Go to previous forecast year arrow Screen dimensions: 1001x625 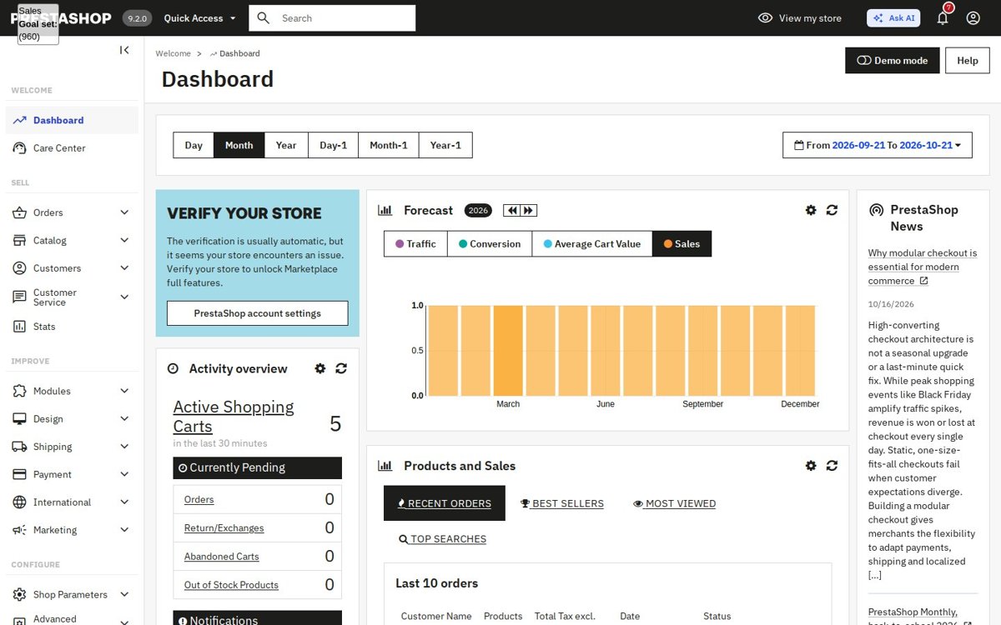click(511, 211)
